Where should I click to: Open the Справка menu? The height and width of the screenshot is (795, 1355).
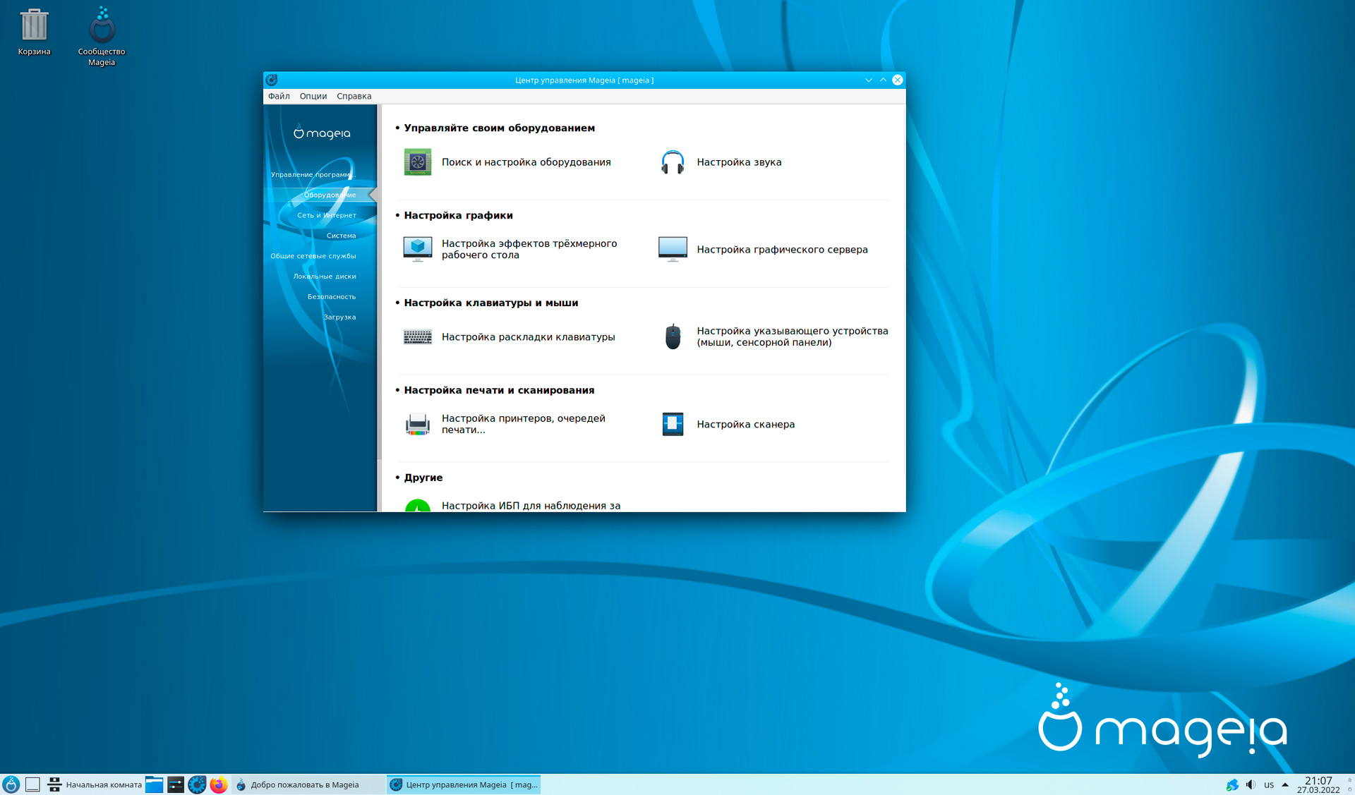pos(354,96)
